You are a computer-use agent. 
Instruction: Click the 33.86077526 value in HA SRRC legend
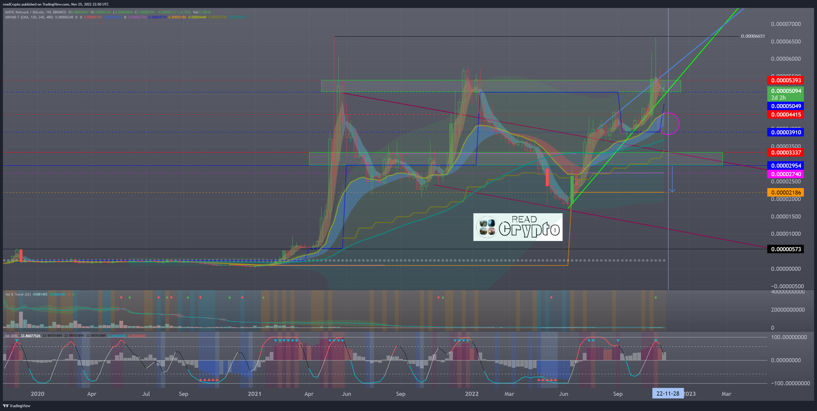coord(30,336)
